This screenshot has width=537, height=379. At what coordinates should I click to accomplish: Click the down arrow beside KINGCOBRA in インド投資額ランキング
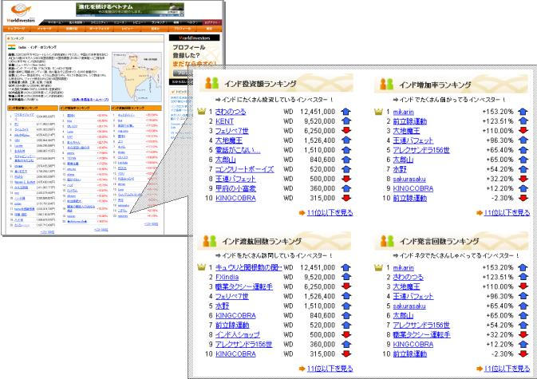[x=346, y=198]
